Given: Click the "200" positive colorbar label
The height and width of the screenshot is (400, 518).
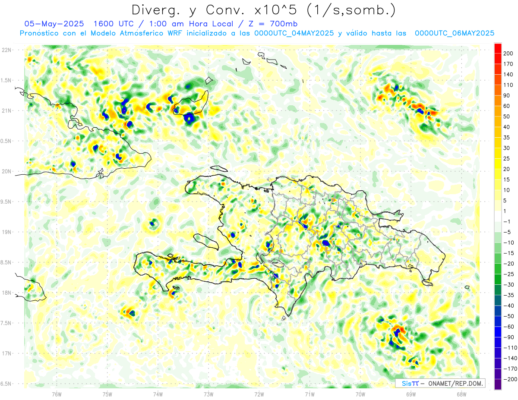Looking at the screenshot, I should tap(509, 53).
